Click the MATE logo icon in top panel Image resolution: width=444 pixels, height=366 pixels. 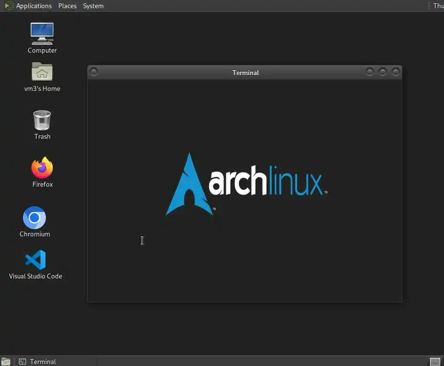[x=9, y=6]
